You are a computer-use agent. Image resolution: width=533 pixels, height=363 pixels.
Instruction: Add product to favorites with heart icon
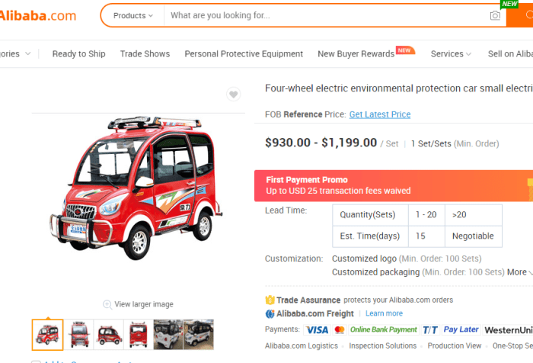(234, 95)
